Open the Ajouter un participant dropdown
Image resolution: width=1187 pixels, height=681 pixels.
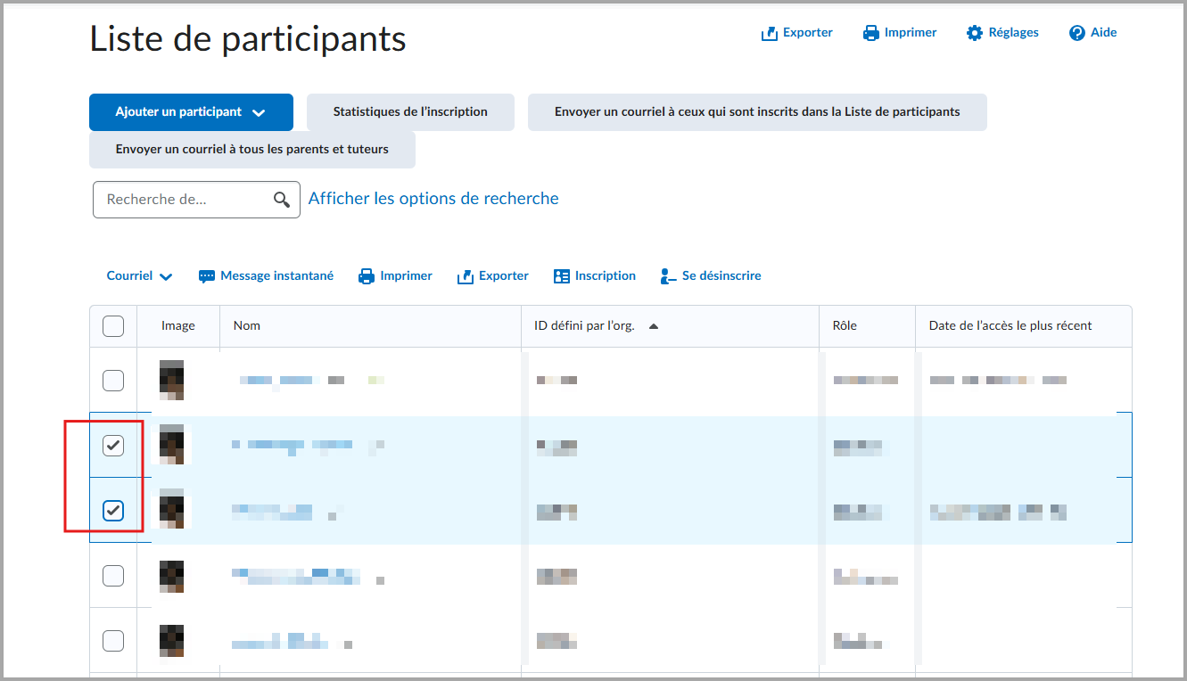tap(191, 112)
